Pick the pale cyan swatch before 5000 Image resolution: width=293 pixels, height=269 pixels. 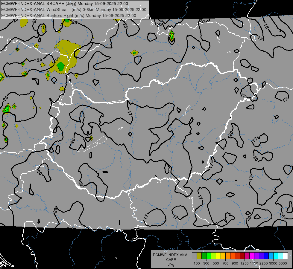pyautogui.click(x=281, y=256)
